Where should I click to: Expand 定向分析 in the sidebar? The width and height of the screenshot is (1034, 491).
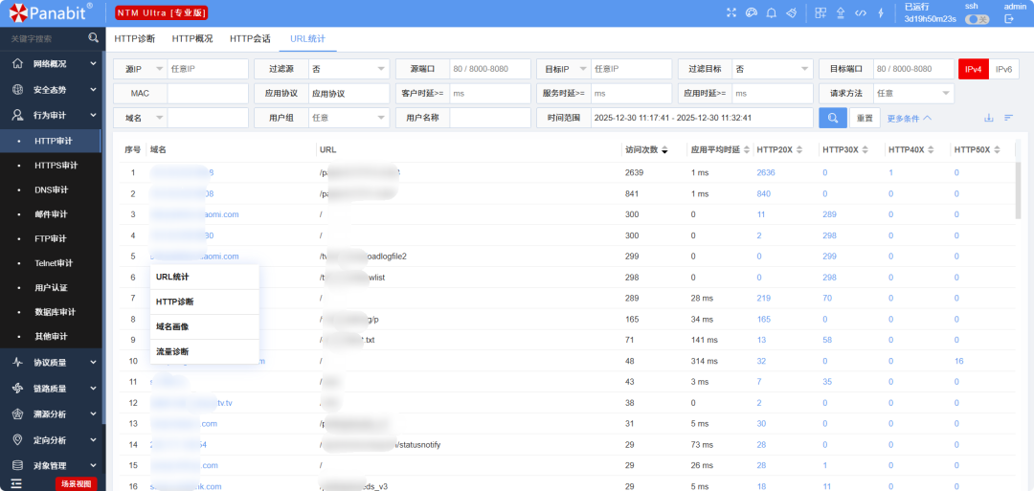coord(52,439)
